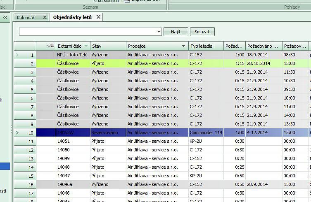
Task: Click the Stav column header
Action: coord(107,46)
